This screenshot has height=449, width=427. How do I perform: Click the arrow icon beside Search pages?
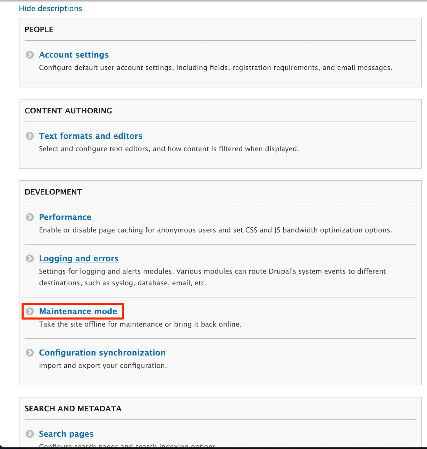(x=30, y=434)
